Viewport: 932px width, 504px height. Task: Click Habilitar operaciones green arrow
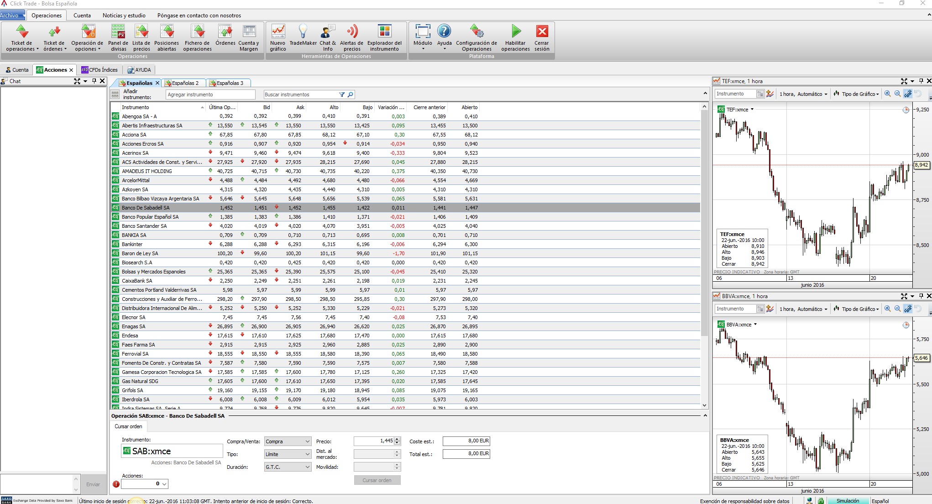point(516,37)
